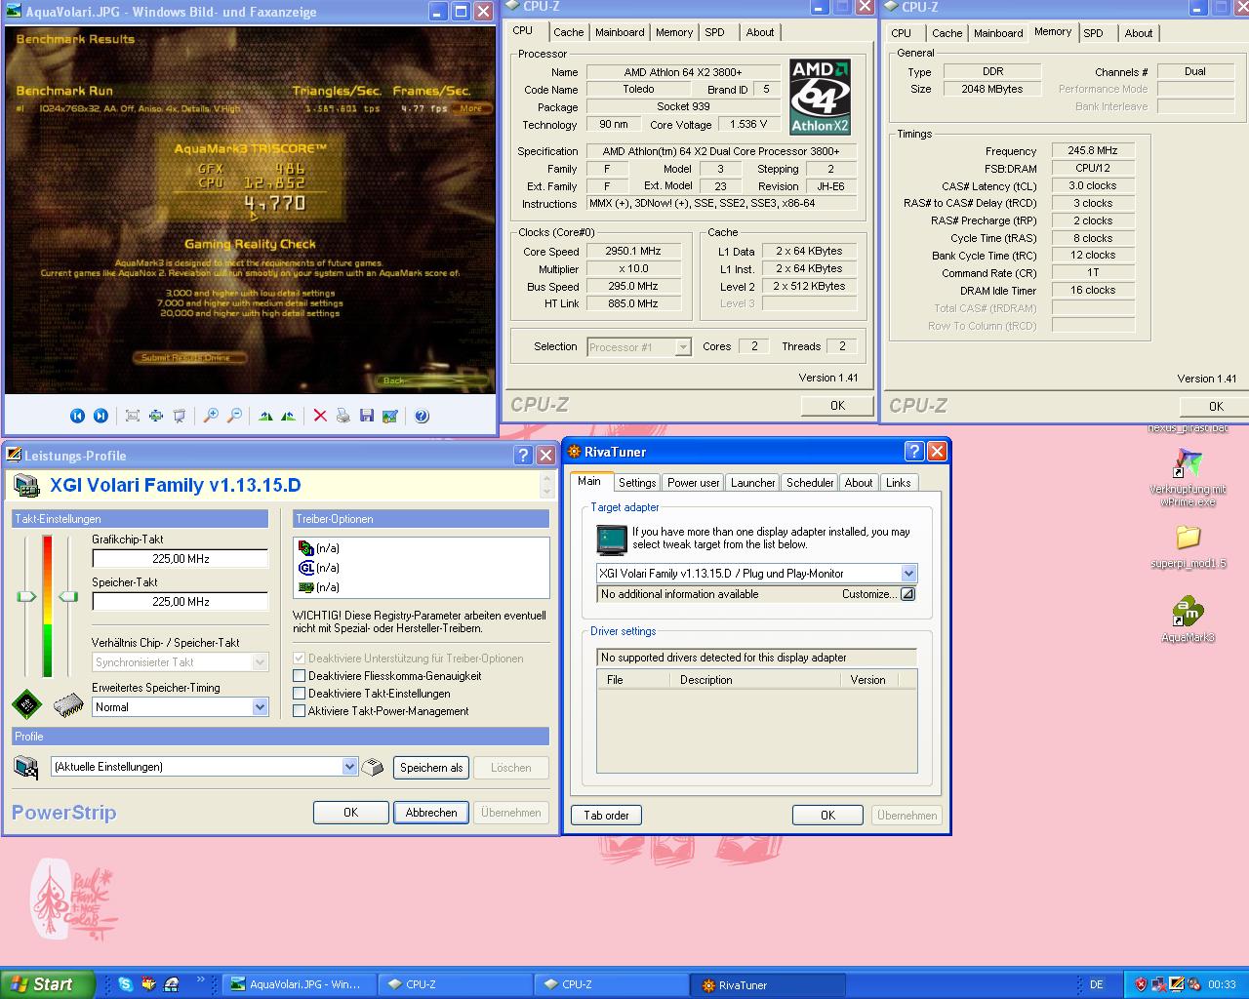Adjust the Grafikchip-Takt left slider handle
1249x999 pixels.
(26, 596)
